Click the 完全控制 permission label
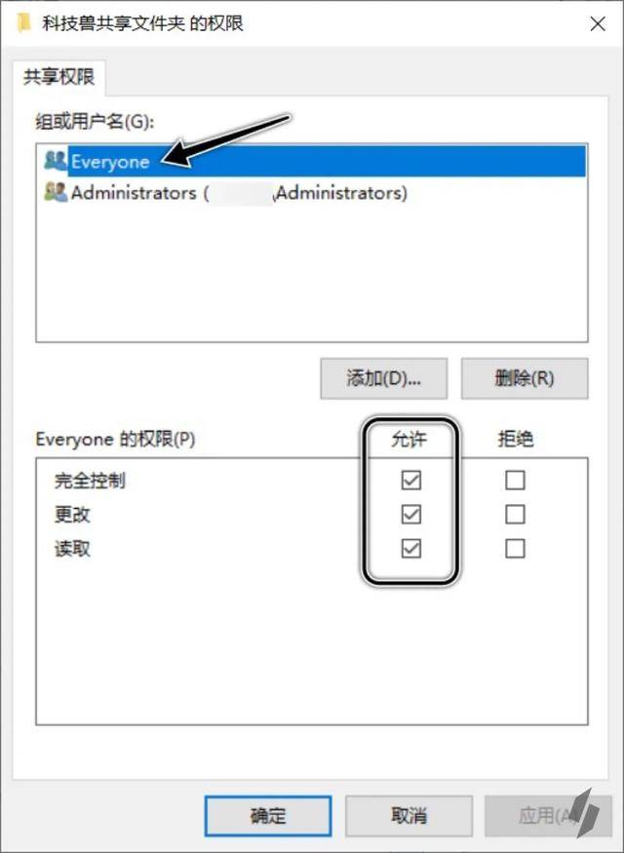Screen dimensions: 624x853 click(90, 481)
